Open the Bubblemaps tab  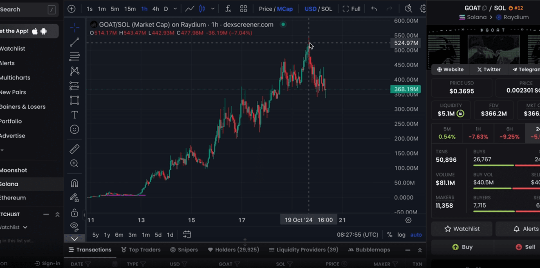coord(369,250)
